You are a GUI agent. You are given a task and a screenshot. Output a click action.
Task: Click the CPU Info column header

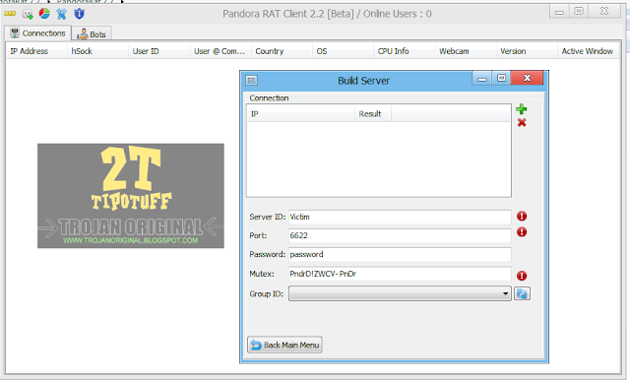click(x=405, y=51)
